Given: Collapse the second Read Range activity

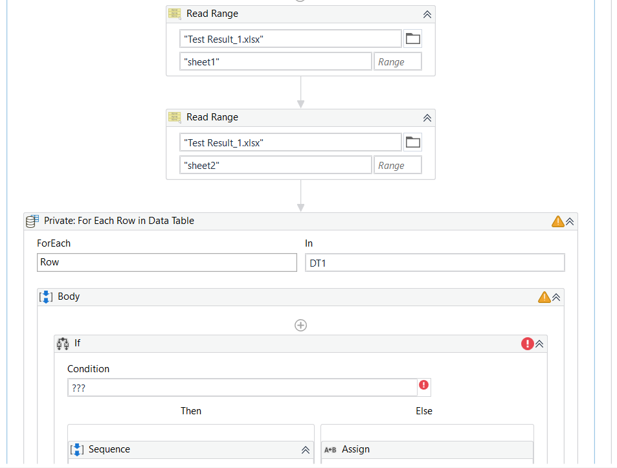Looking at the screenshot, I should (427, 117).
